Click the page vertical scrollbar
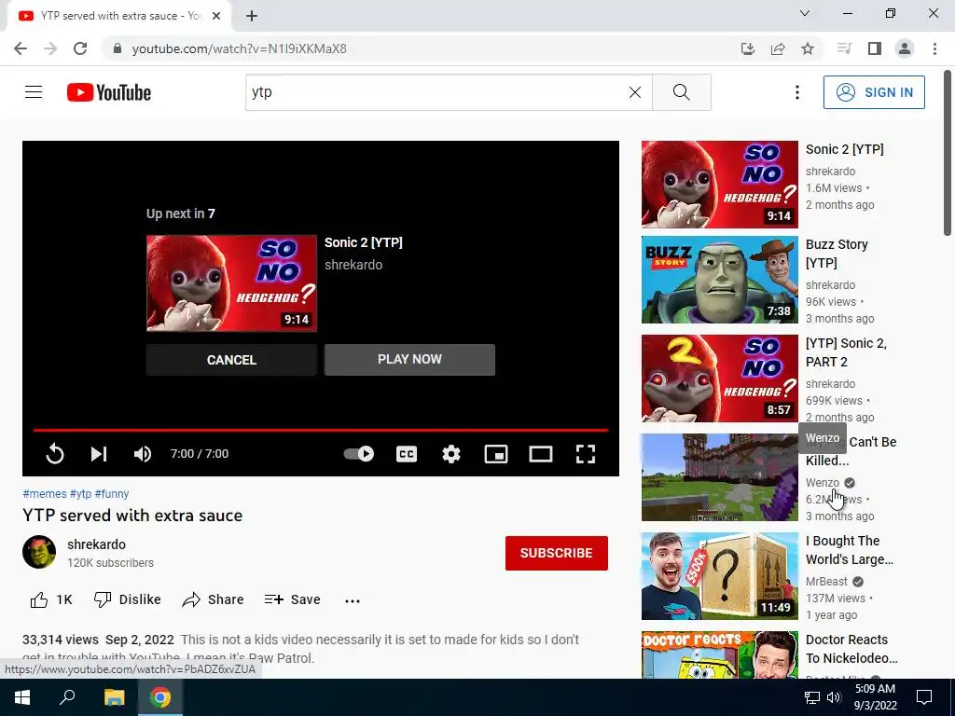Viewport: 955px width, 716px height. coord(948,152)
